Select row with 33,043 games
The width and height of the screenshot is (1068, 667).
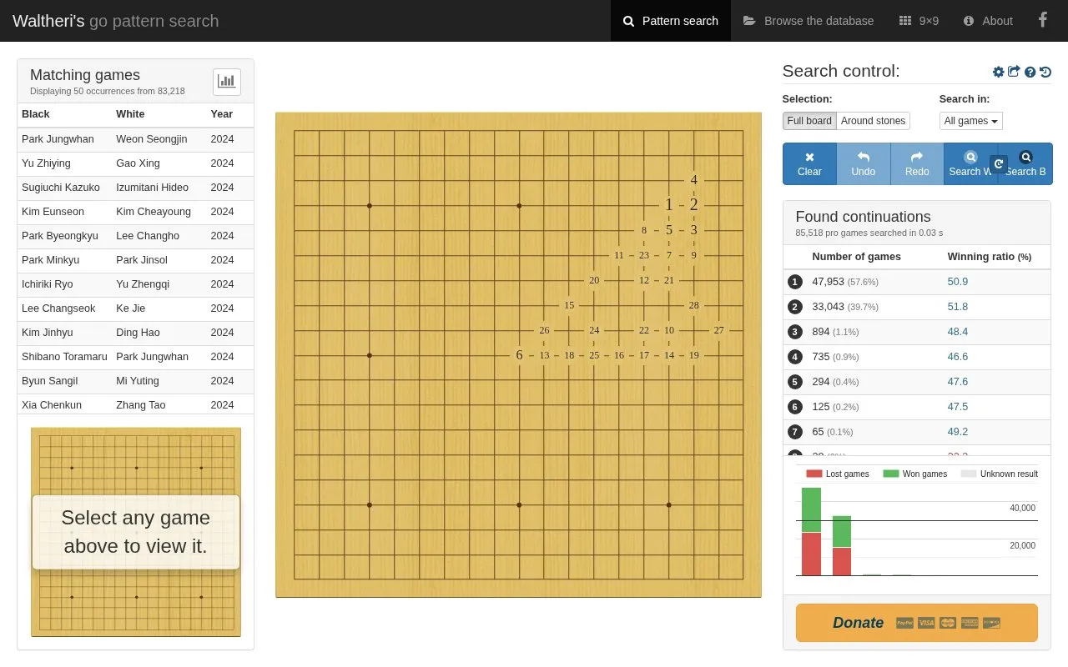917,307
